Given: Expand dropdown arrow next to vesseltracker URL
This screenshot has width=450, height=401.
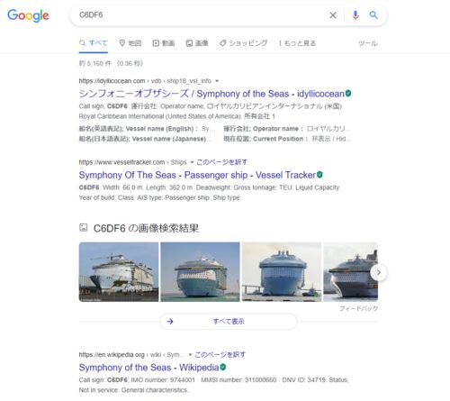Looking at the screenshot, I should point(192,162).
